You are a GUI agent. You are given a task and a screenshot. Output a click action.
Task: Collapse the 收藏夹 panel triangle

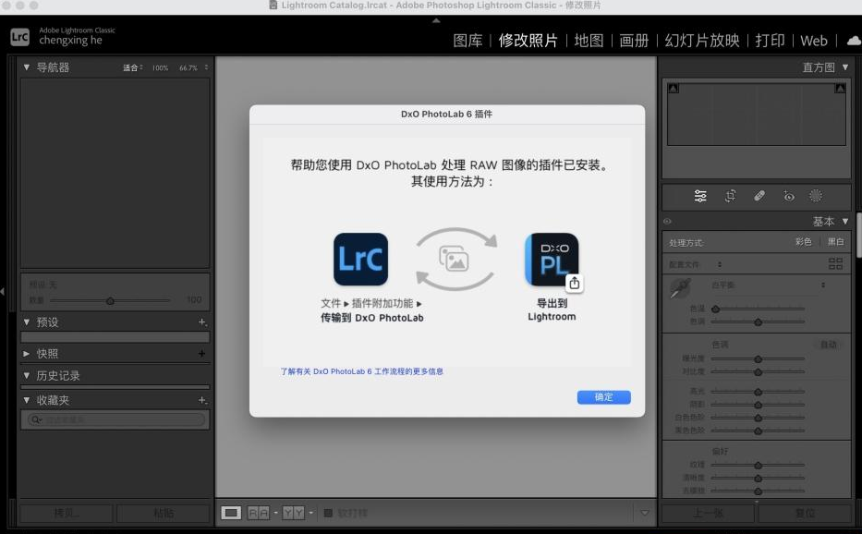coord(27,400)
